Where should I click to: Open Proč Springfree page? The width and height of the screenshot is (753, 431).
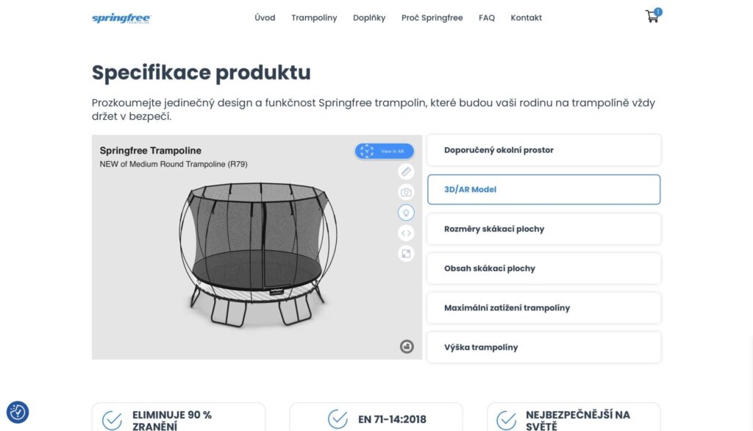[432, 18]
